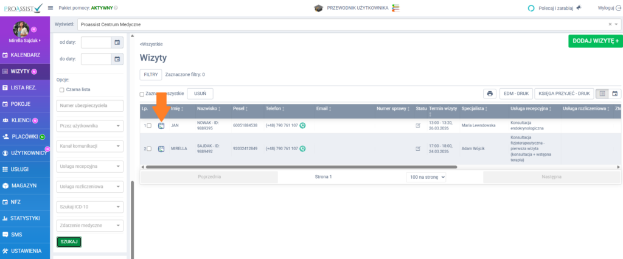Click edit status icon in Mirella Sajdak's row
623x259 pixels.
click(418, 148)
